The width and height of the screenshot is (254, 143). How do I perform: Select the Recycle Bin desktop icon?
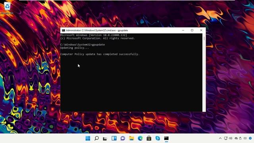coord(7,8)
